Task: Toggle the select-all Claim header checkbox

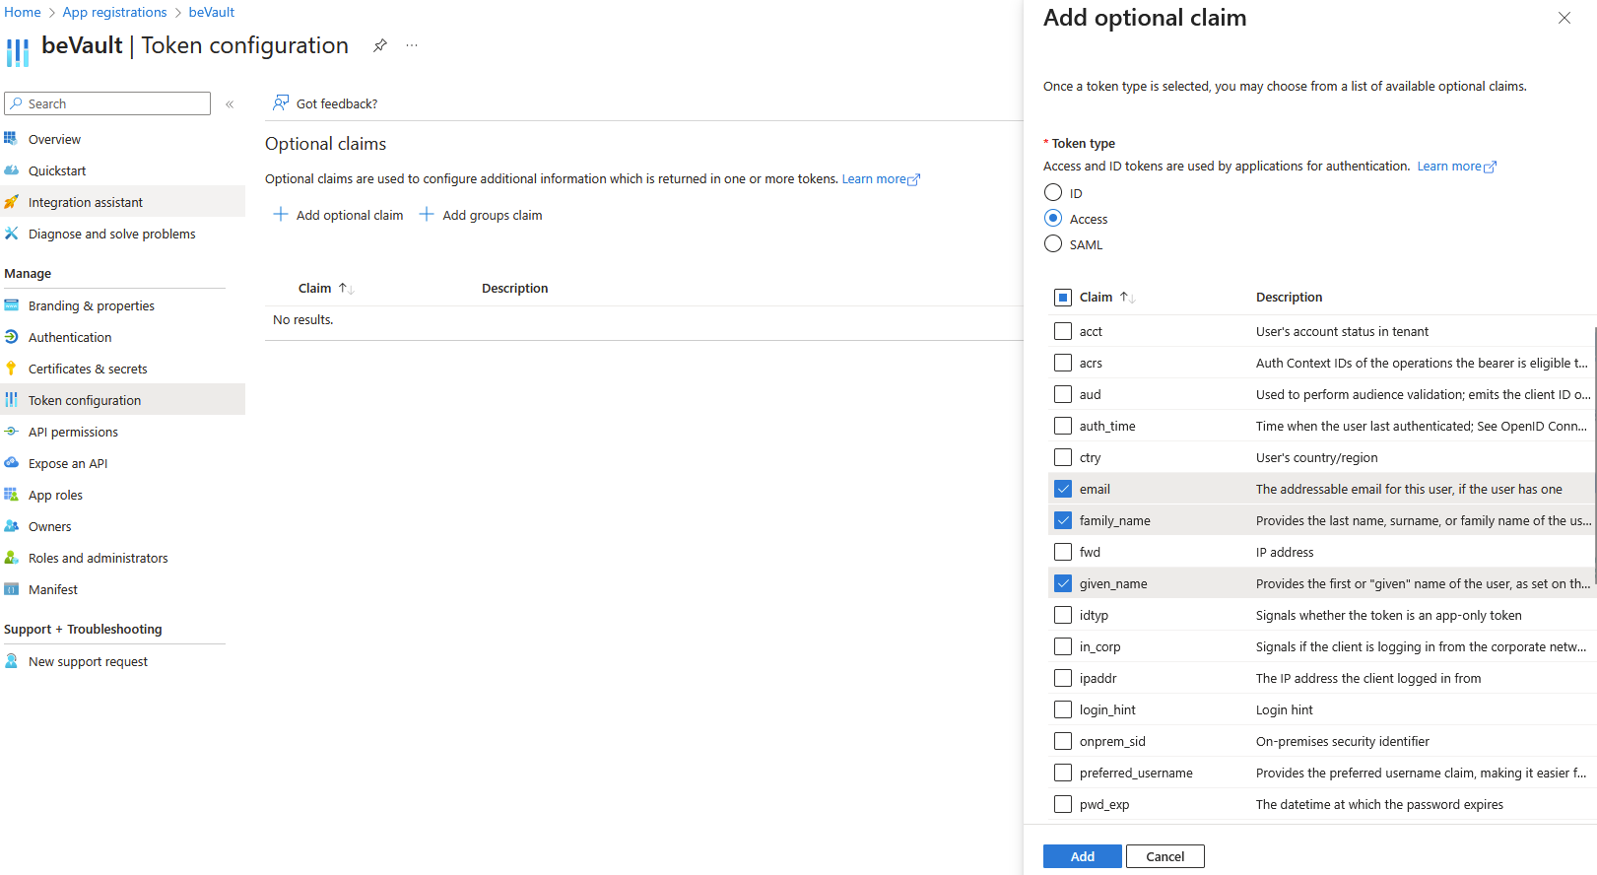Action: coord(1063,298)
